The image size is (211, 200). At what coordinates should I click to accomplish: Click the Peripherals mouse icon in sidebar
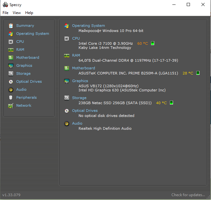click(x=11, y=97)
